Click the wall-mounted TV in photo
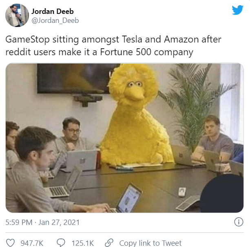Image resolution: width=250 pixels, height=247 pixels. coord(77,79)
